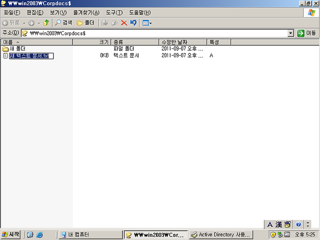The height and width of the screenshot is (240, 320).
Task: Click the Show Desktop quick launch icon
Action: pyautogui.click(x=30, y=235)
